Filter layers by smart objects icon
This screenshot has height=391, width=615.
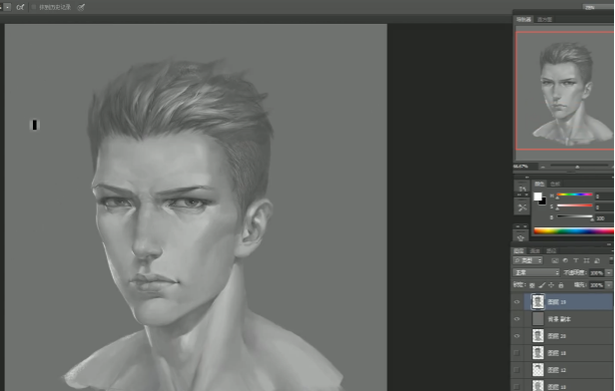pyautogui.click(x=597, y=260)
